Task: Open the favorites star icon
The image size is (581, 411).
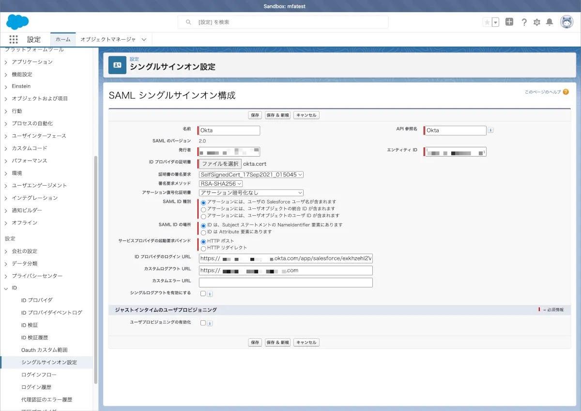Action: pos(487,22)
